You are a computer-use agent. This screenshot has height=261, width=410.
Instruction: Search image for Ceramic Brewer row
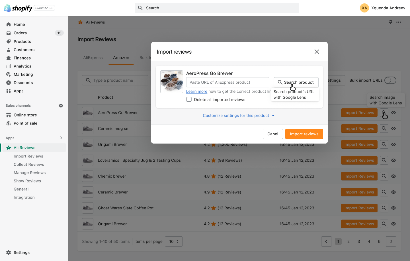(384, 192)
